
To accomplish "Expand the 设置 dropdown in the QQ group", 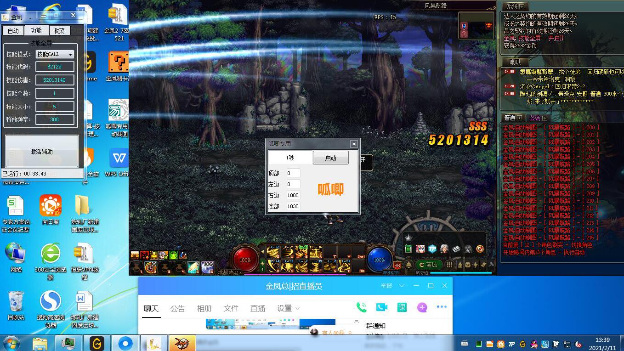I will 289,308.
